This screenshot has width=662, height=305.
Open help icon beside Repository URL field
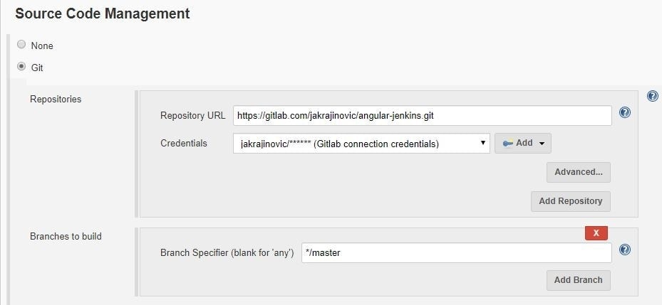[625, 112]
